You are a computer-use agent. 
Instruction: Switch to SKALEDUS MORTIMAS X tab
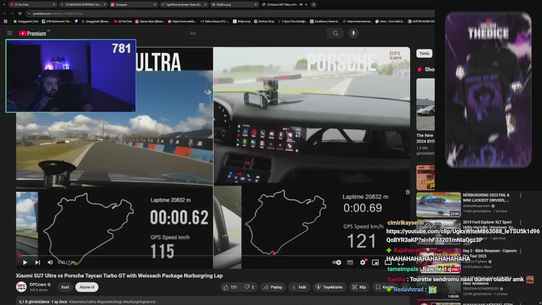(x=83, y=4)
